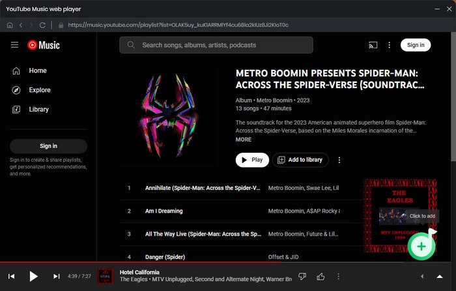Expand player page with up arrow

(x=440, y=277)
